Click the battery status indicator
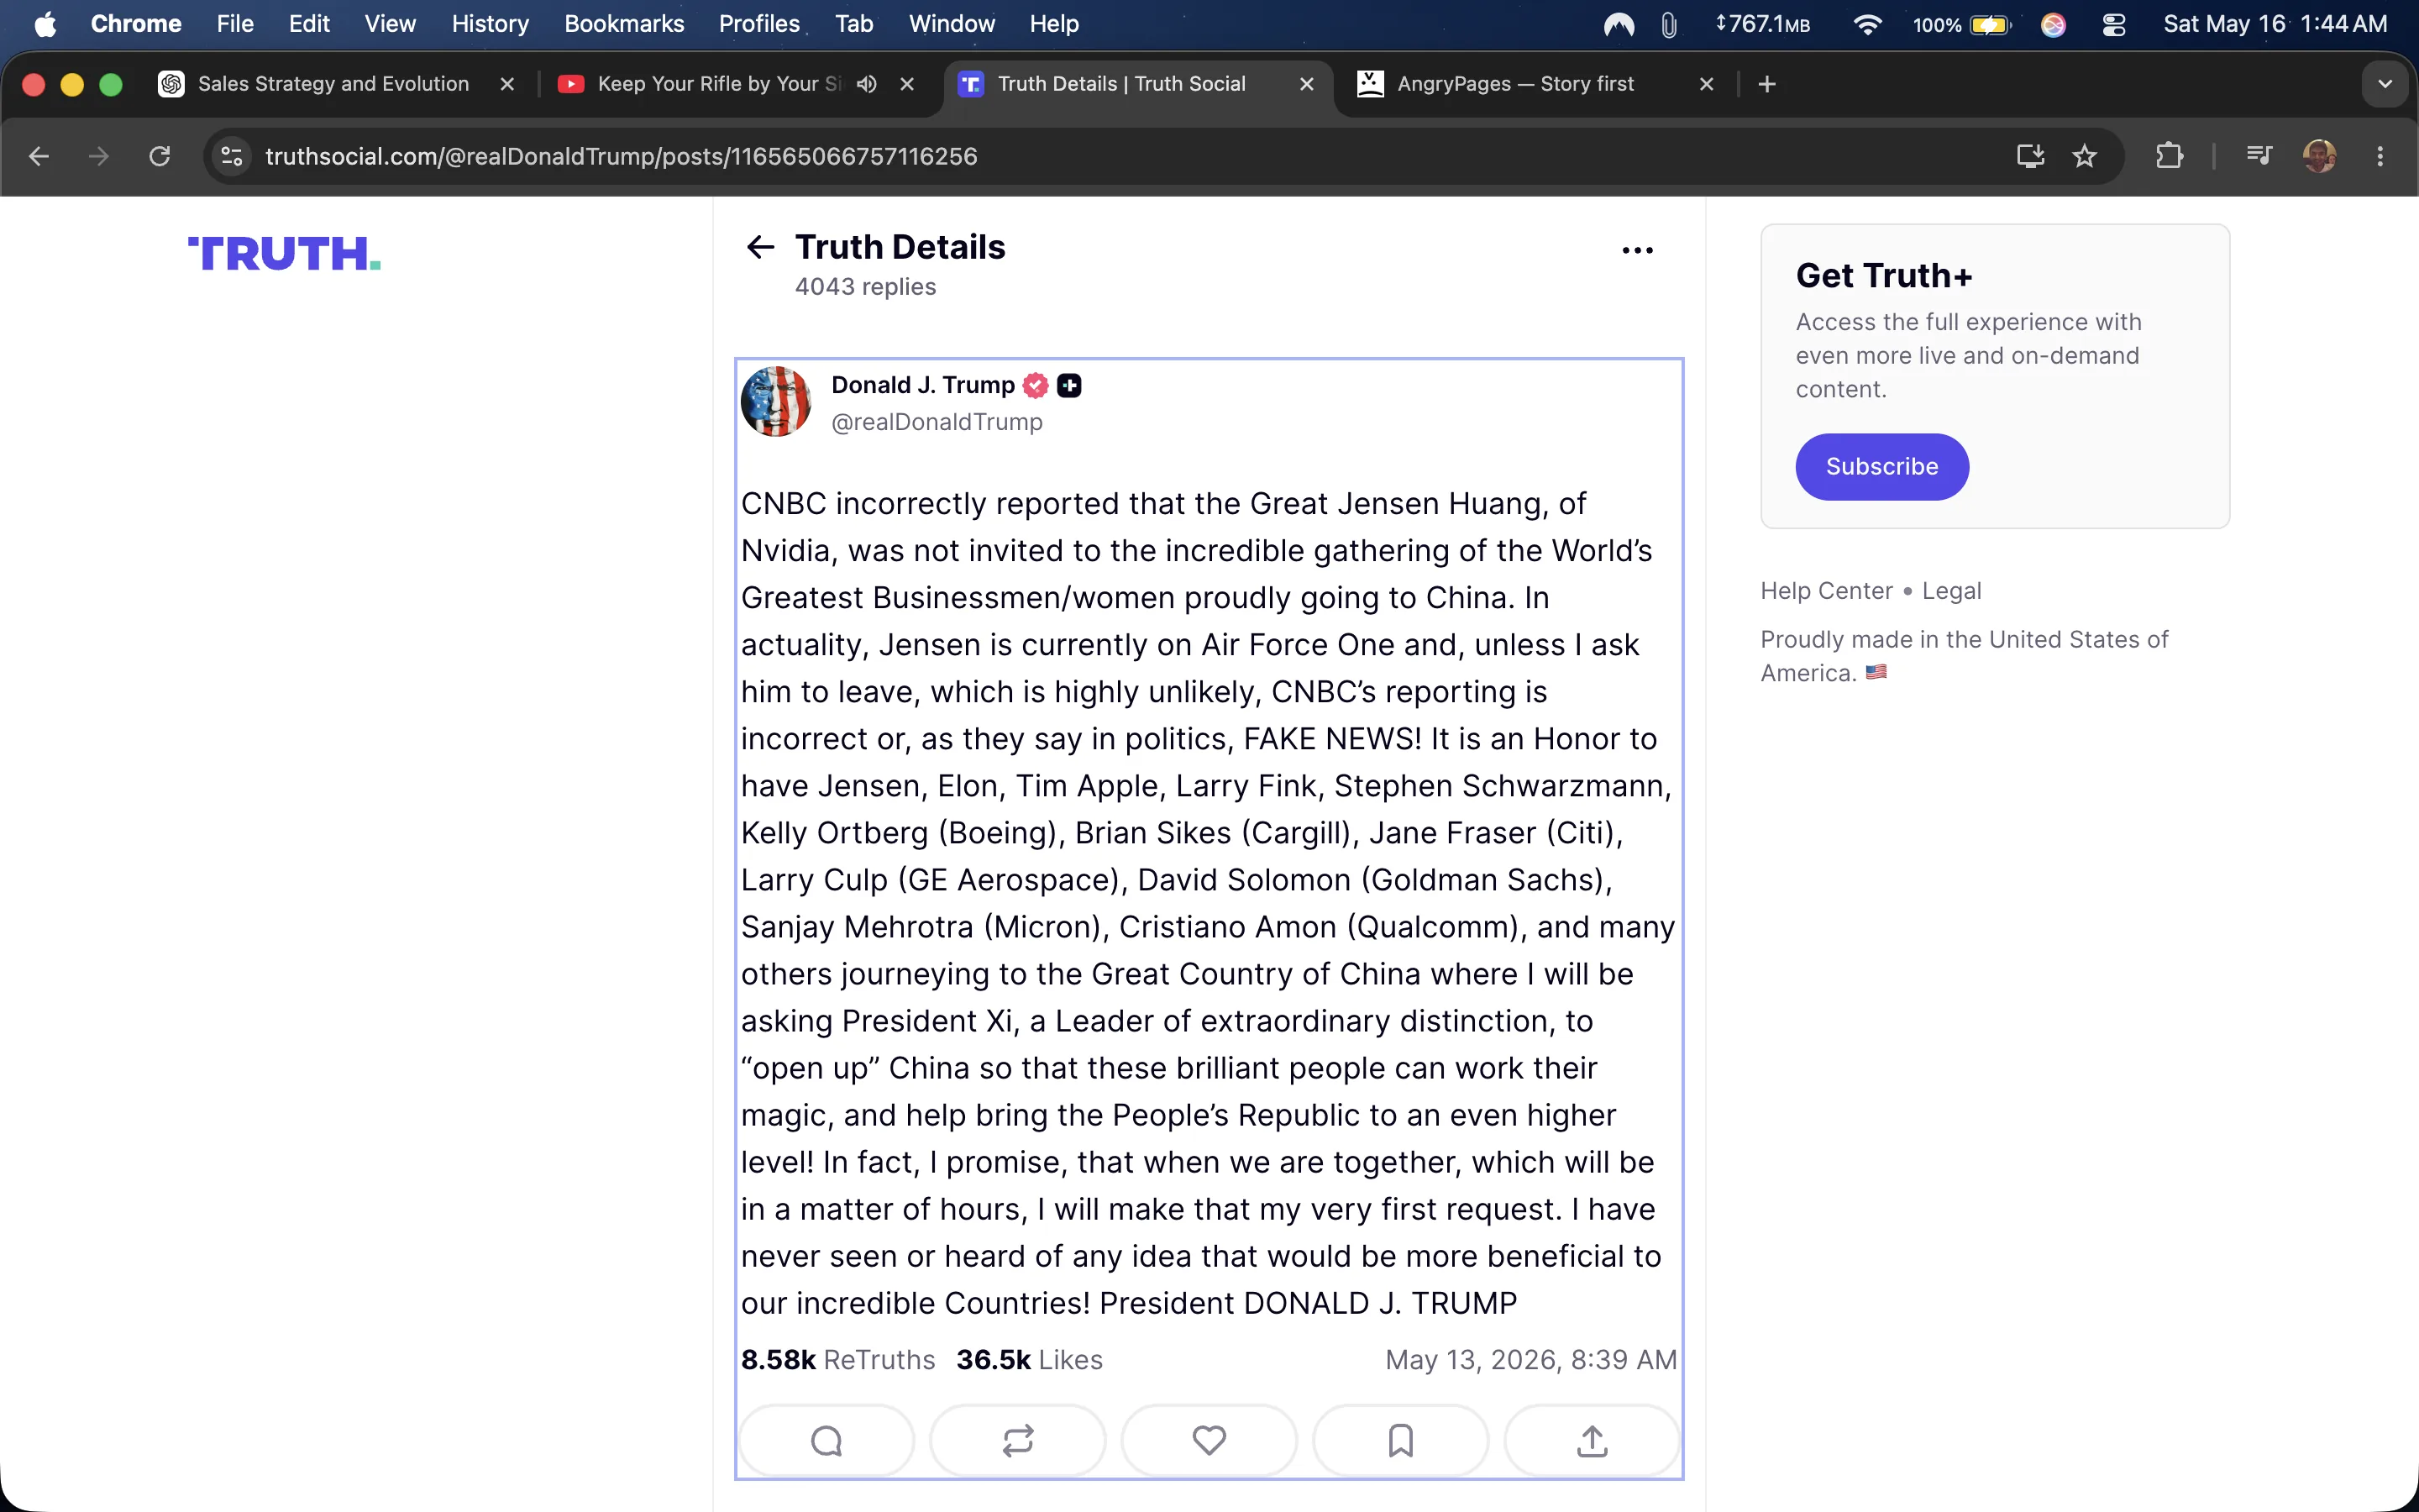Screen dimensions: 2419x1512 tap(1961, 24)
